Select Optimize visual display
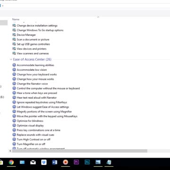The image size is (170, 170). click(30, 126)
